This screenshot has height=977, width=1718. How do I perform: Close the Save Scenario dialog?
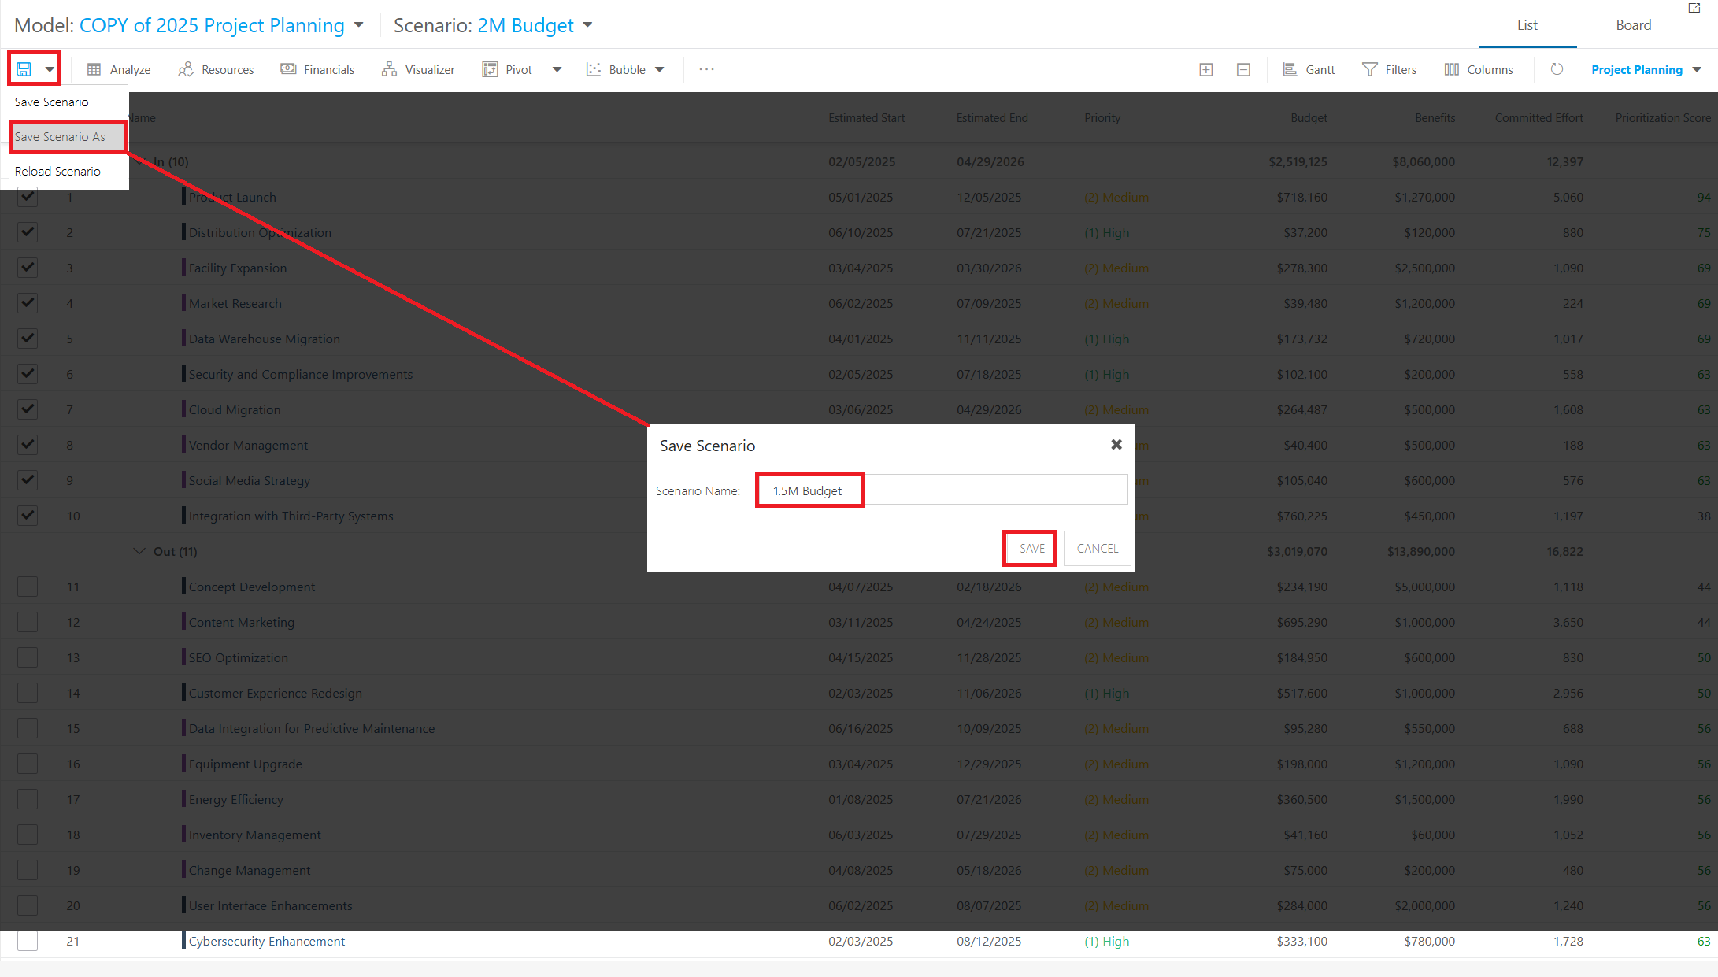click(1116, 445)
